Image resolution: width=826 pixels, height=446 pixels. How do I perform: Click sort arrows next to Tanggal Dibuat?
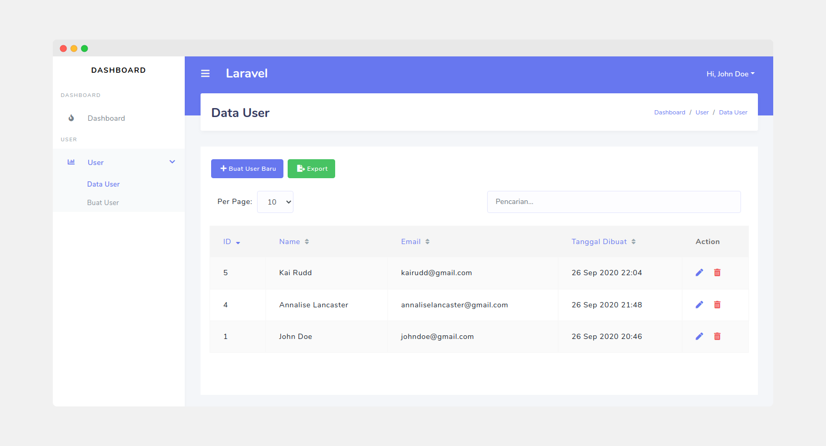(633, 241)
